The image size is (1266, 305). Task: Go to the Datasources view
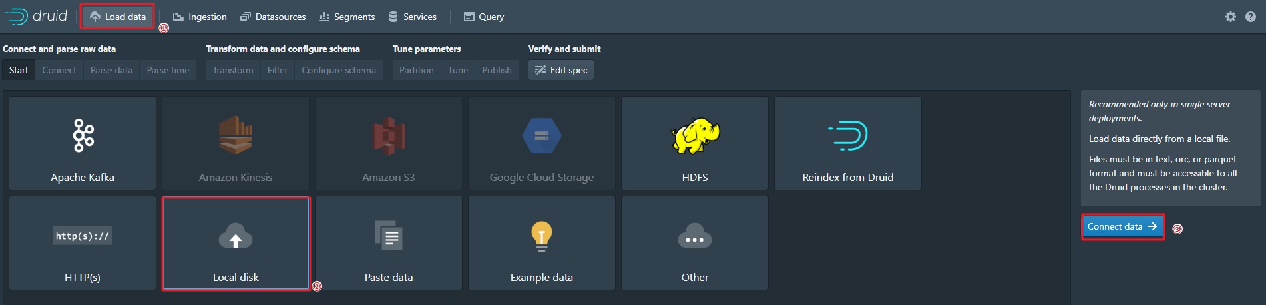(x=273, y=17)
